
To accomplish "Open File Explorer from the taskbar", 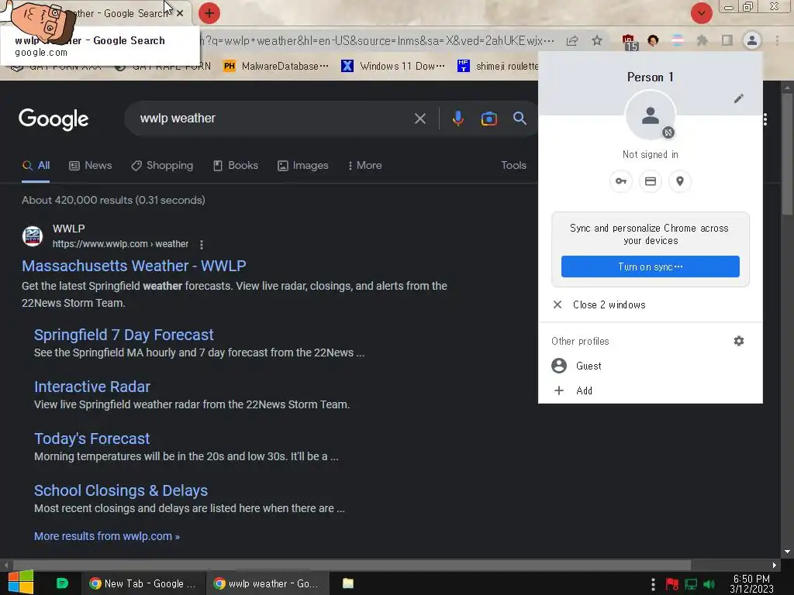I will pos(348,583).
